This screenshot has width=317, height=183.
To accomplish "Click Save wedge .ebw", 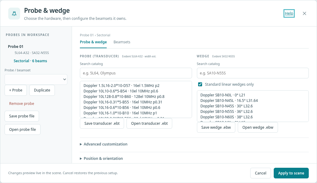I will pyautogui.click(x=216, y=127).
